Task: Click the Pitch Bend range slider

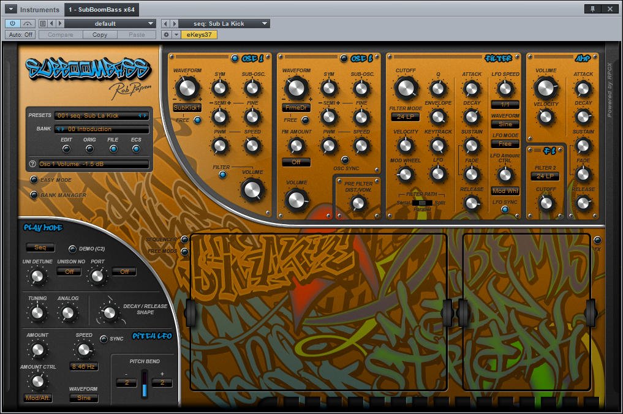Action: click(144, 383)
